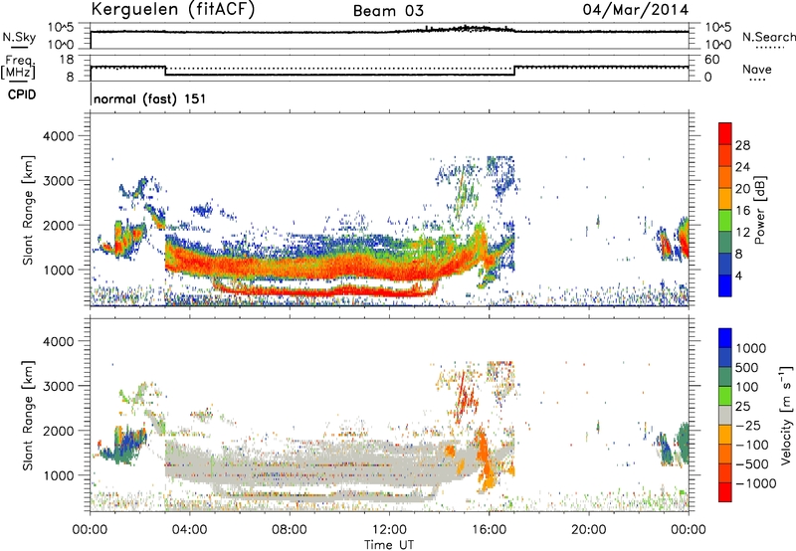Image resolution: width=796 pixels, height=551 pixels.
Task: Click the red bottom of velocity colorbar
Action: click(725, 492)
